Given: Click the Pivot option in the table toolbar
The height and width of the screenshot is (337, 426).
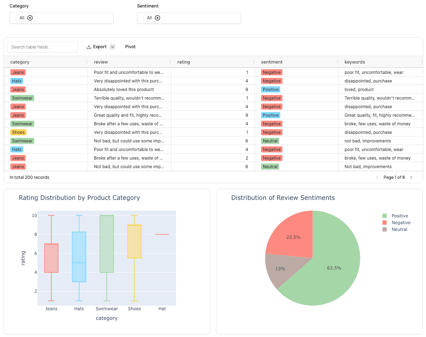Looking at the screenshot, I should [x=130, y=47].
